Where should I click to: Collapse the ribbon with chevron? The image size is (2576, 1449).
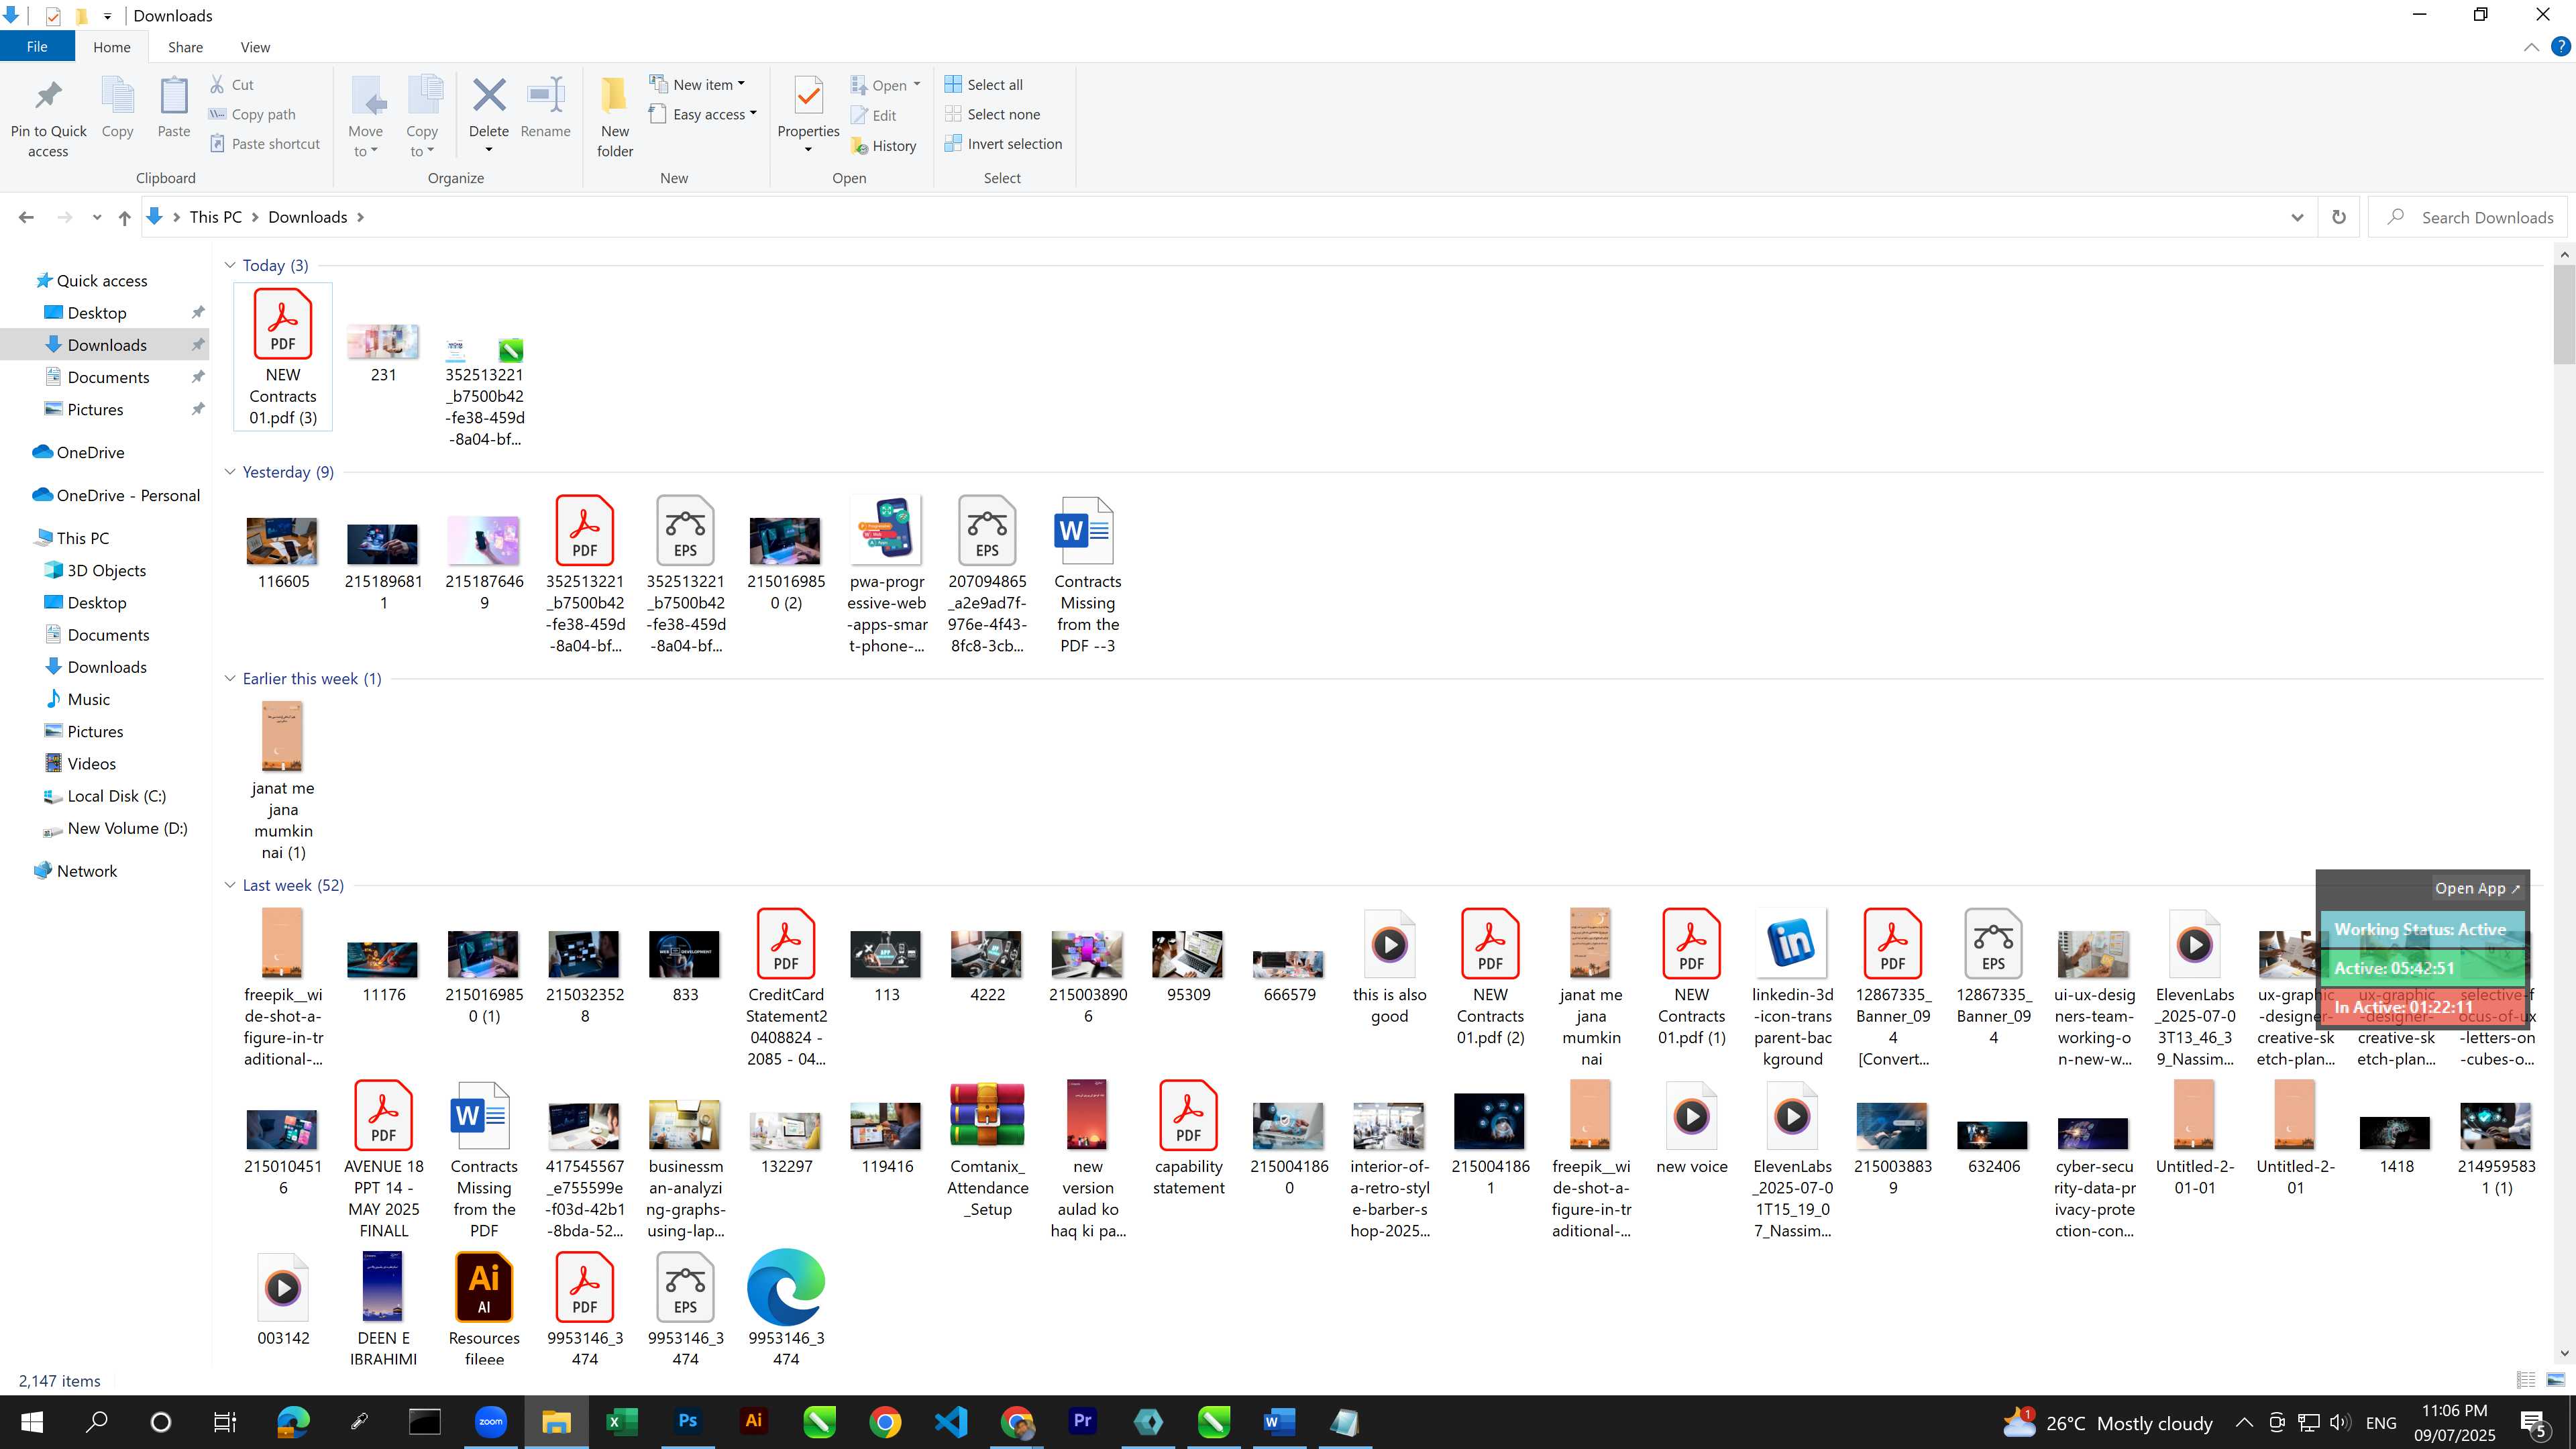pos(2531,47)
